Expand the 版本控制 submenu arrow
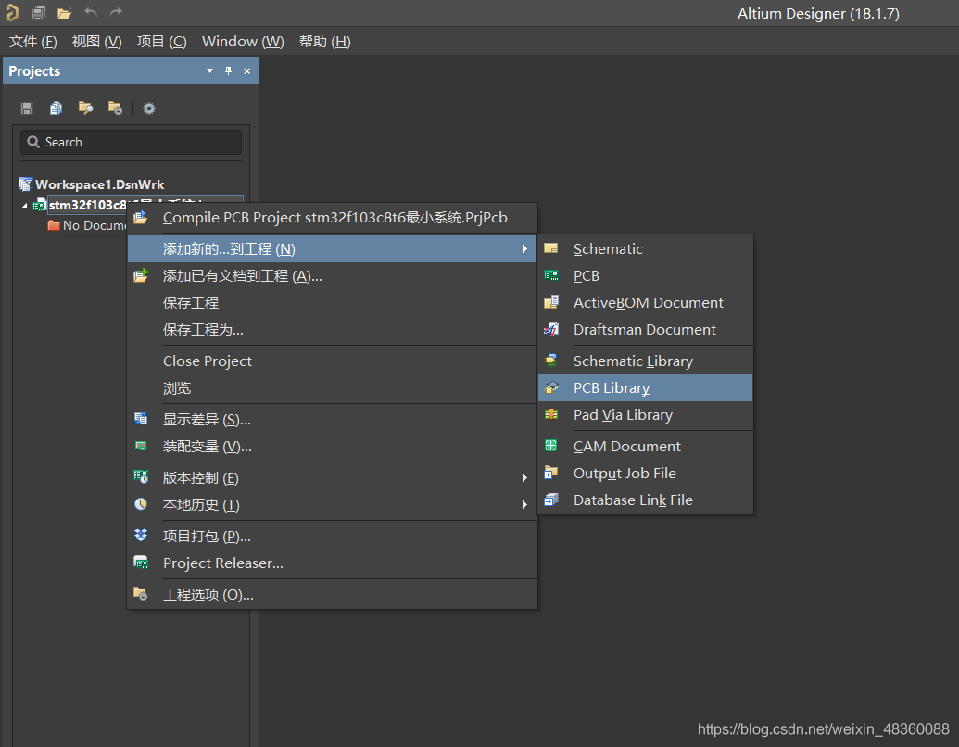The height and width of the screenshot is (747, 959). [524, 478]
